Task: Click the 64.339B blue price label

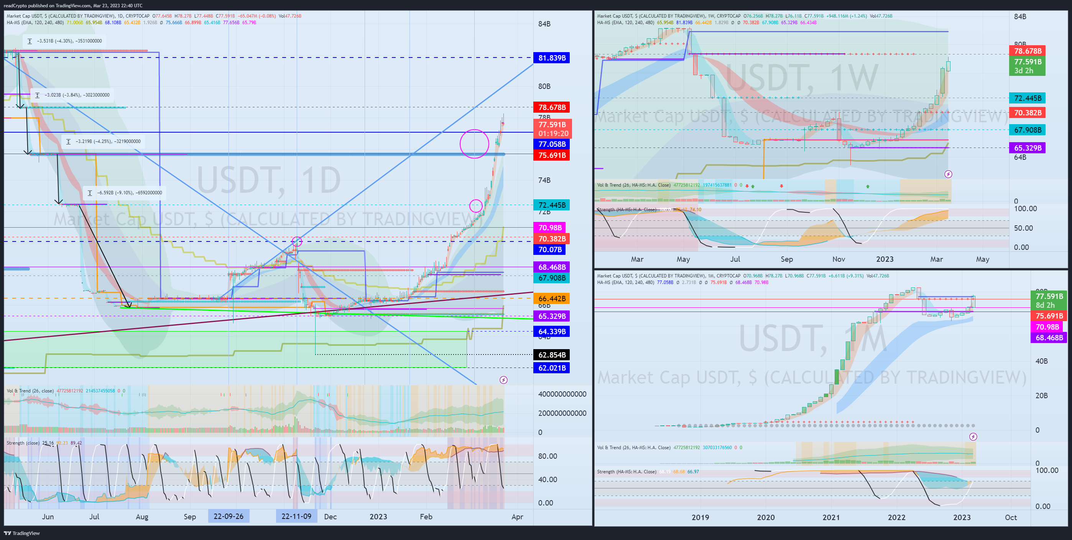Action: tap(552, 332)
